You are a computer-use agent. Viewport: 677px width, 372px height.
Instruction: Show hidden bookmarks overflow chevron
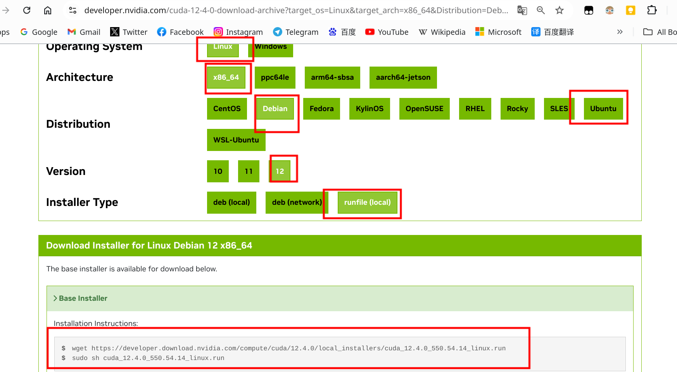coord(620,32)
